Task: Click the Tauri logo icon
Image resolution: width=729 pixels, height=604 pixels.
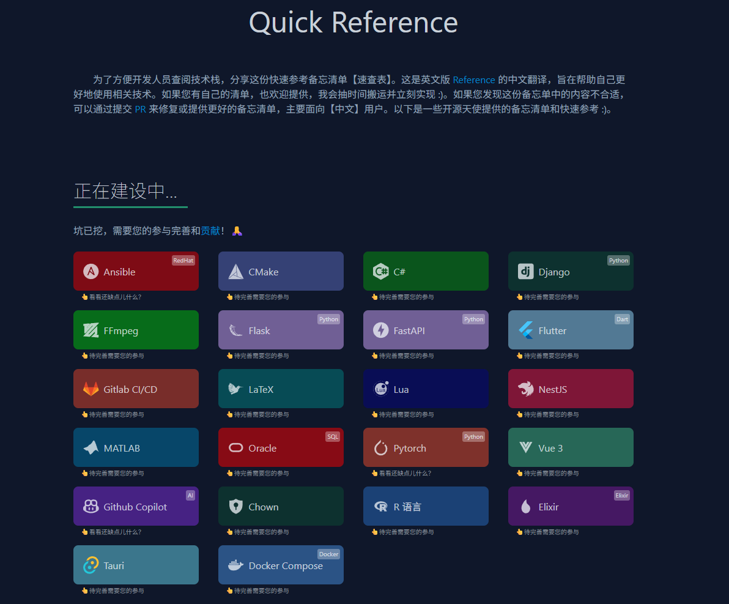Action: point(91,565)
